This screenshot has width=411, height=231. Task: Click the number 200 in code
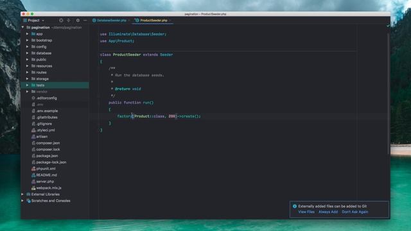[x=171, y=116]
